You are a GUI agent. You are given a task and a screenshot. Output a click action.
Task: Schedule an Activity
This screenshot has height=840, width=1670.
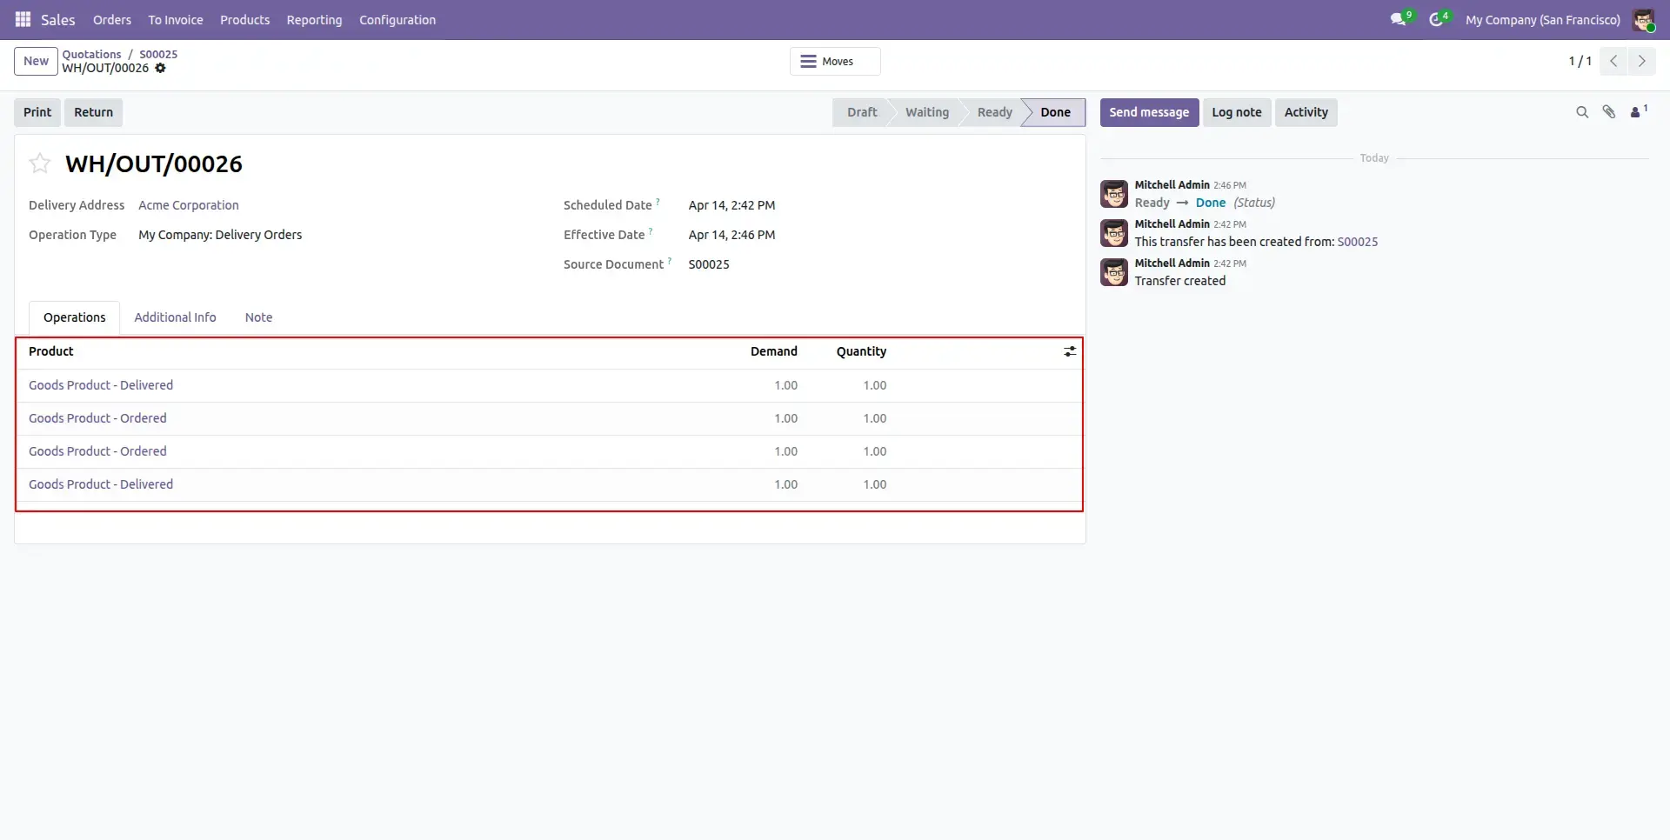(x=1306, y=112)
